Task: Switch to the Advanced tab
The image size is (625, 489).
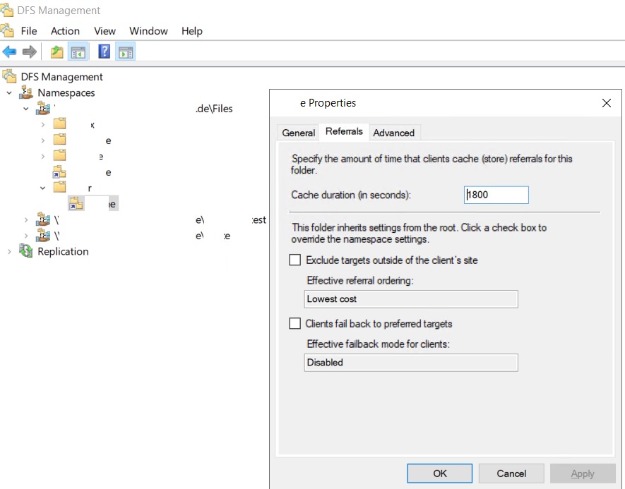Action: point(394,133)
